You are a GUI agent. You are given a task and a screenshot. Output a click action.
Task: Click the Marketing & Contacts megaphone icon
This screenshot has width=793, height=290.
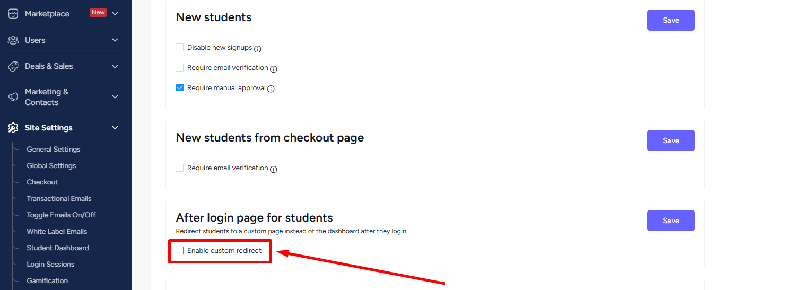point(13,97)
